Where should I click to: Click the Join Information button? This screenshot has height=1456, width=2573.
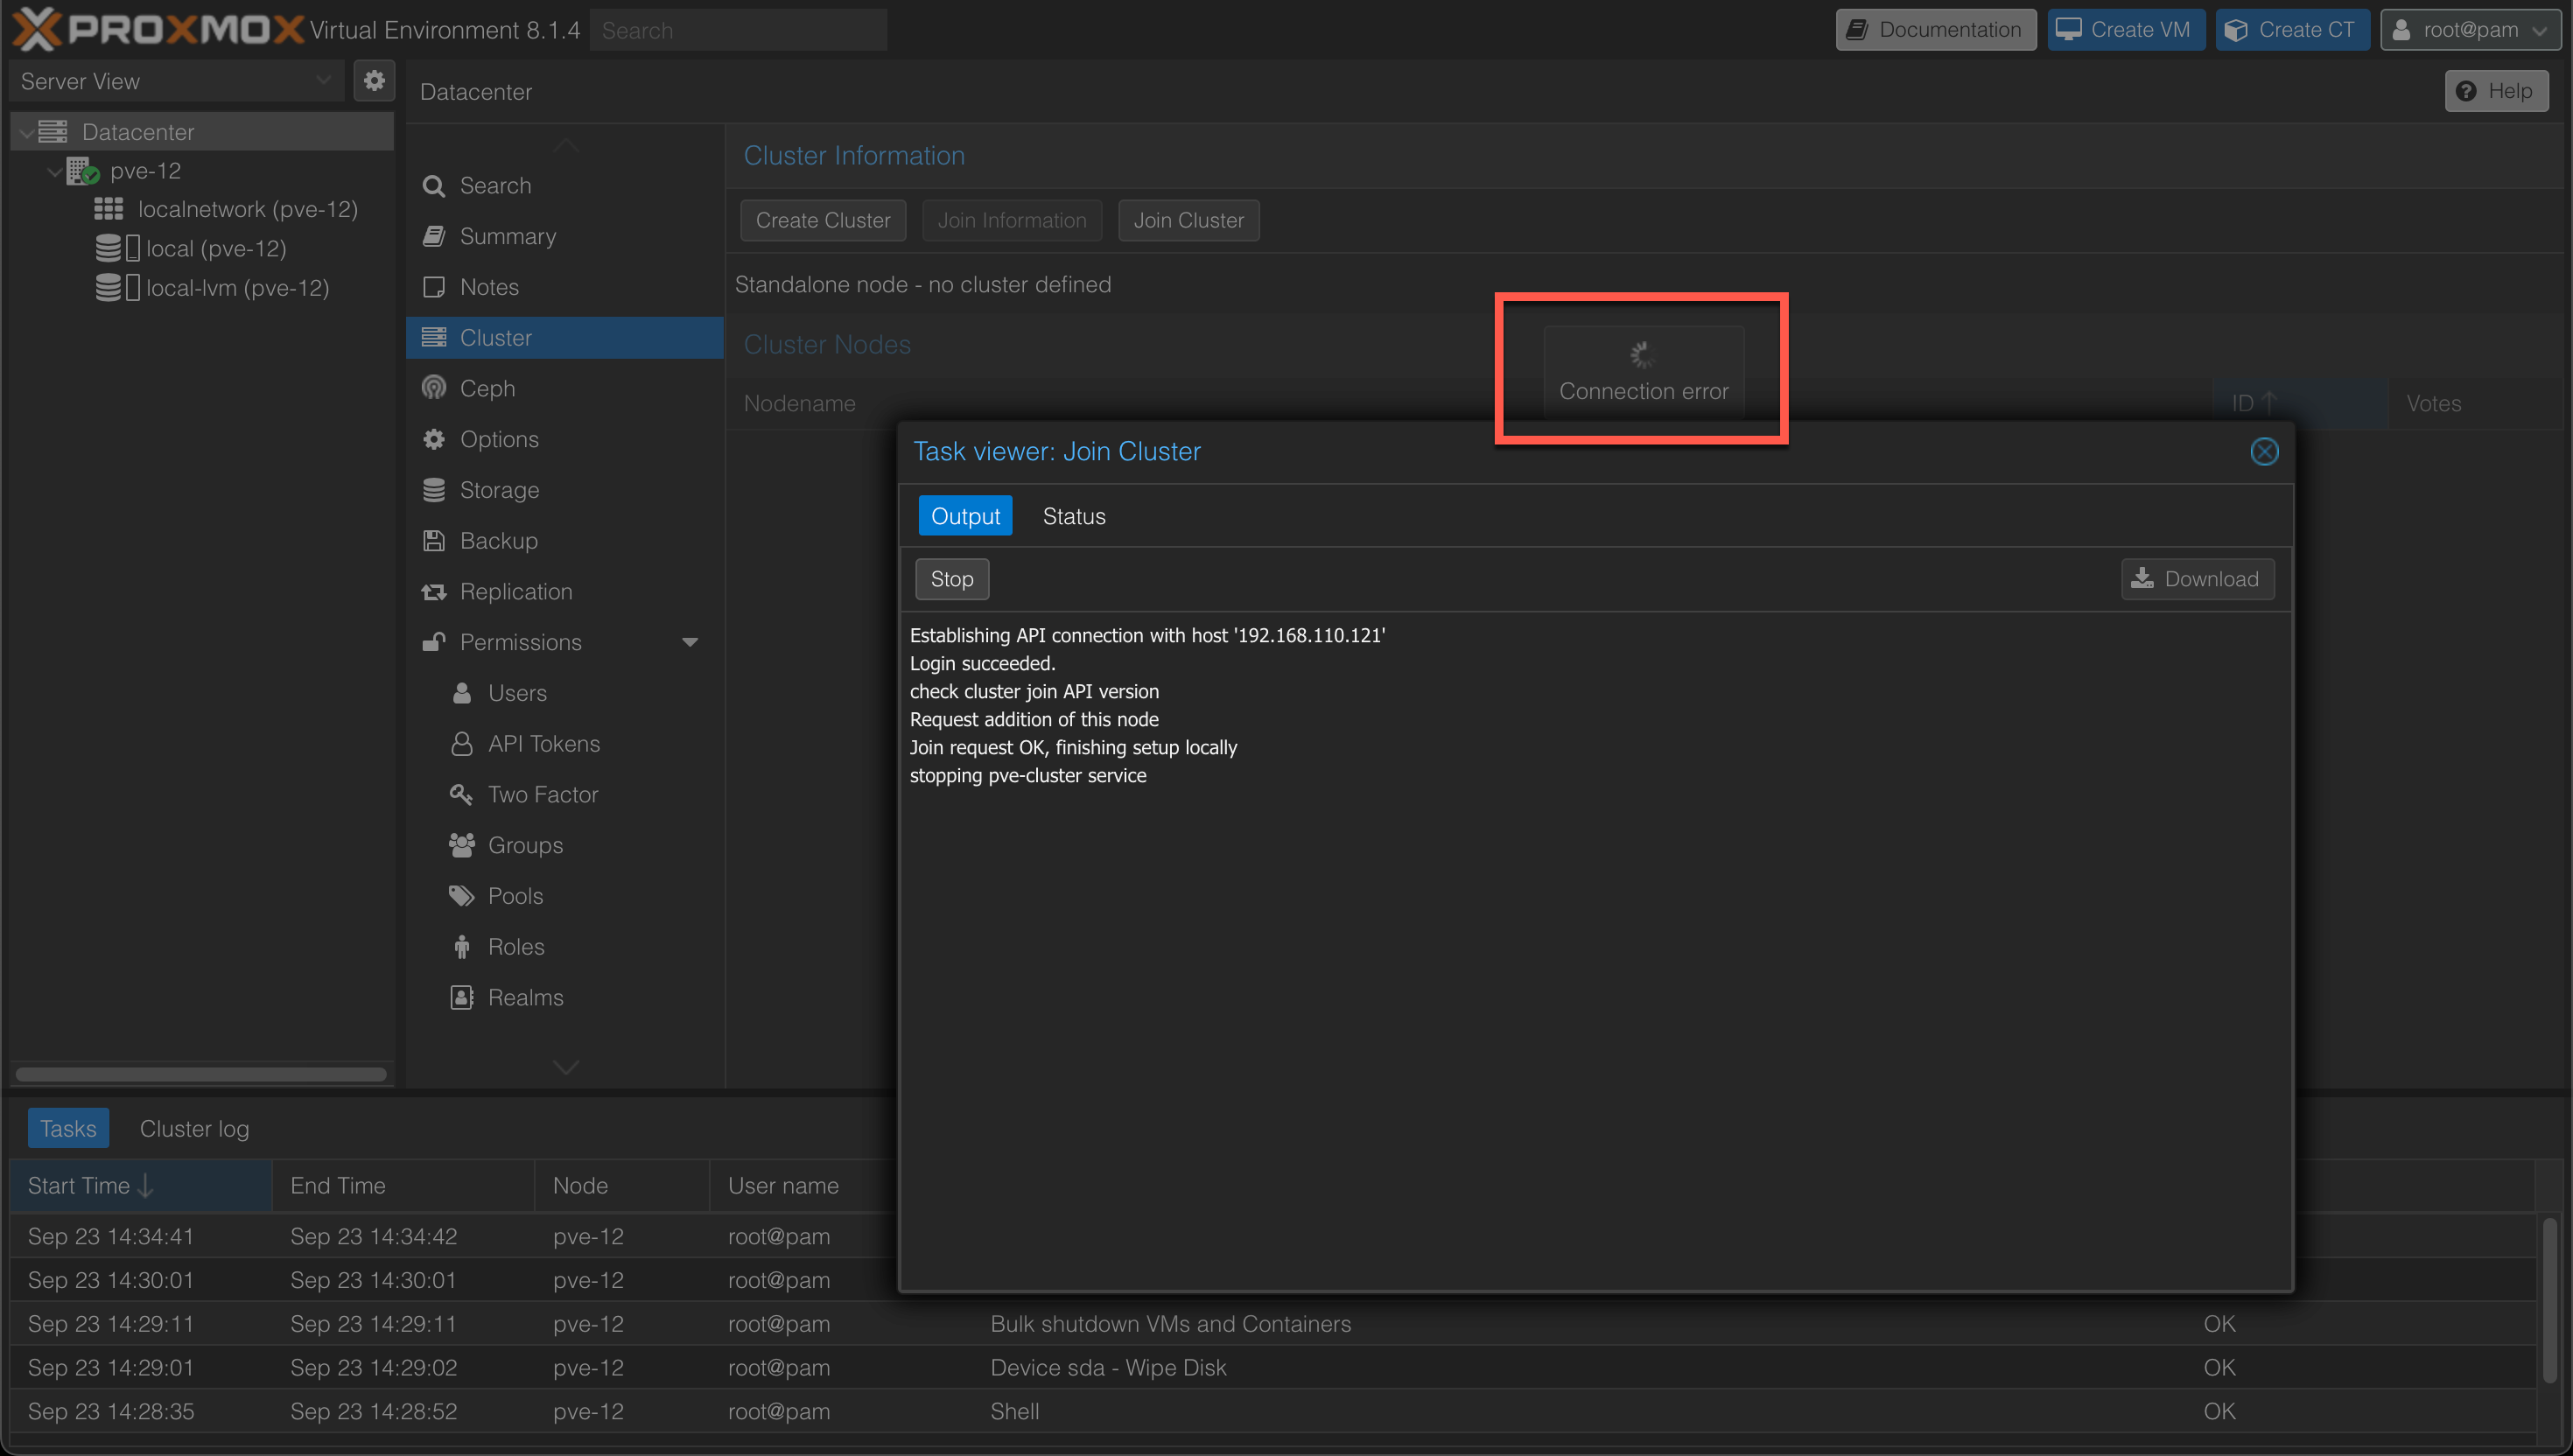[1012, 220]
